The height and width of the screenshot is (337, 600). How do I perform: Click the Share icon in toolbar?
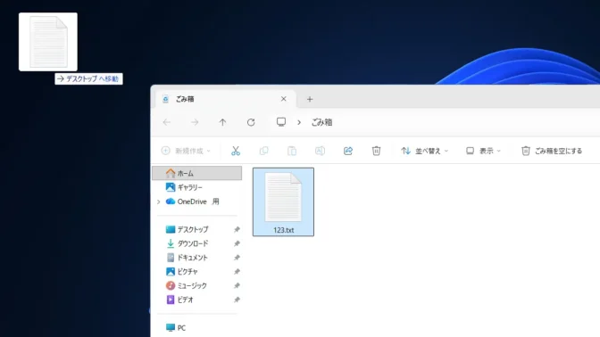348,151
